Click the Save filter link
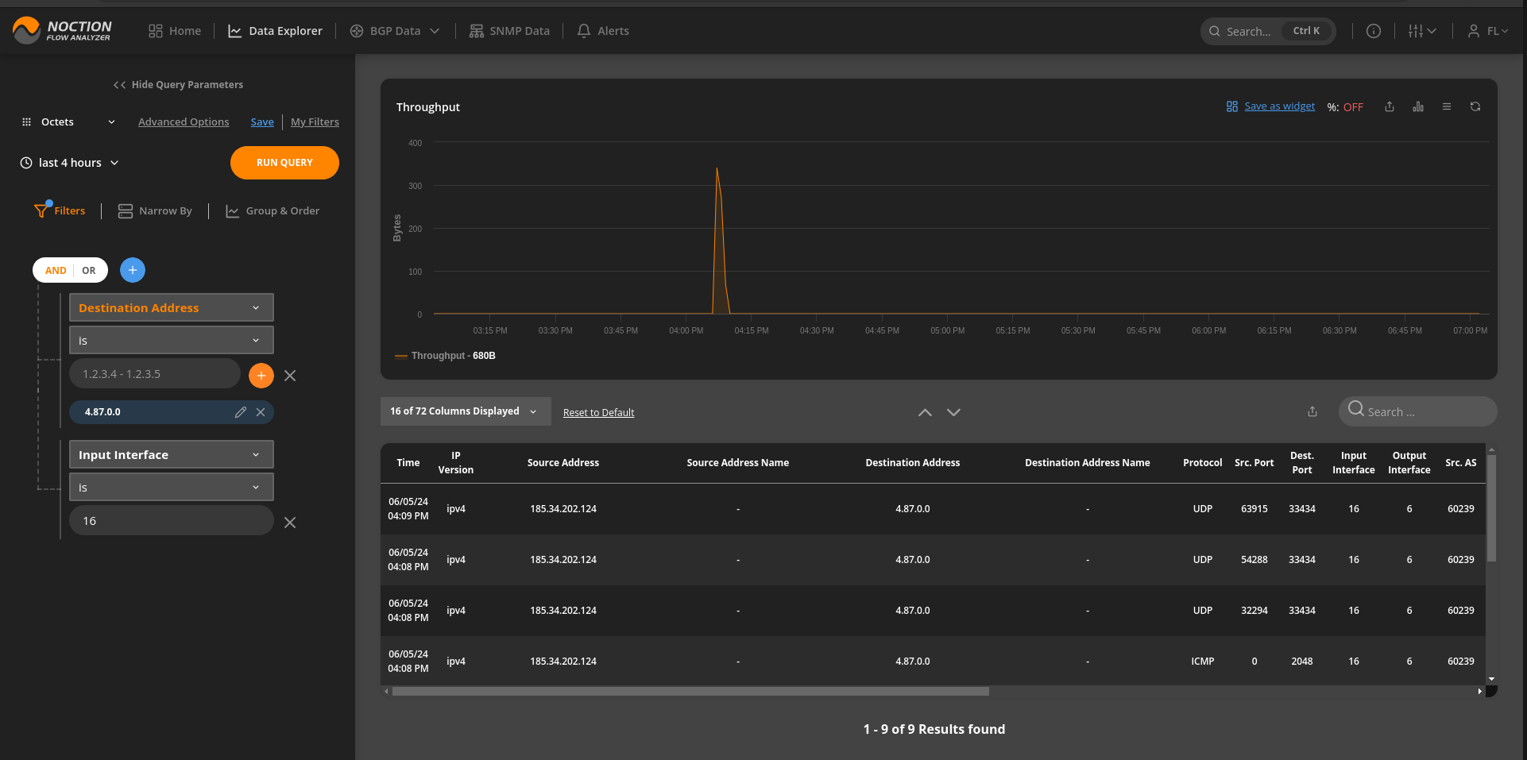The width and height of the screenshot is (1527, 760). (x=262, y=122)
